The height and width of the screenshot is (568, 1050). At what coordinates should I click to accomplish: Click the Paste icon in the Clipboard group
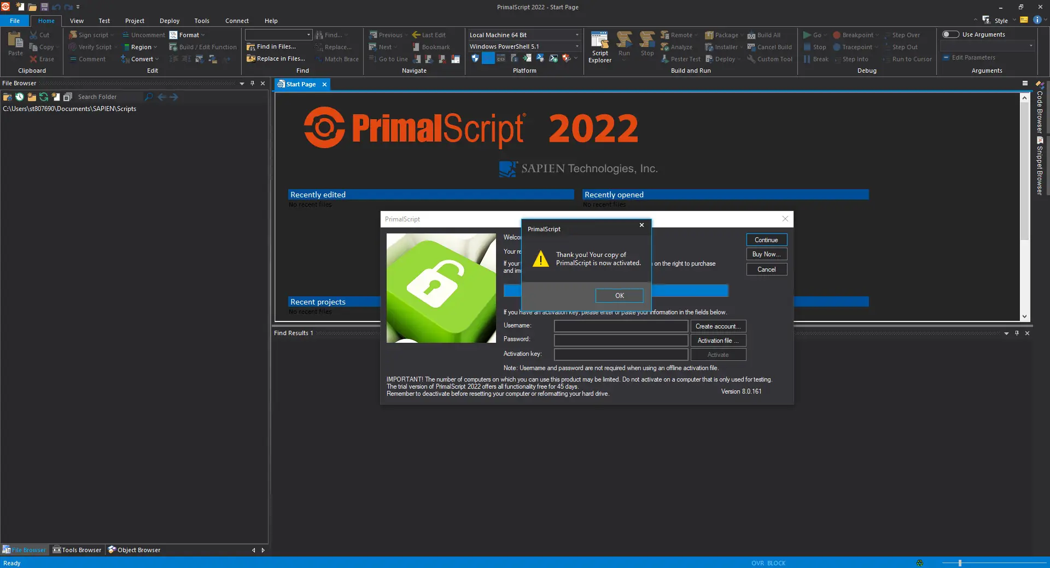15,40
